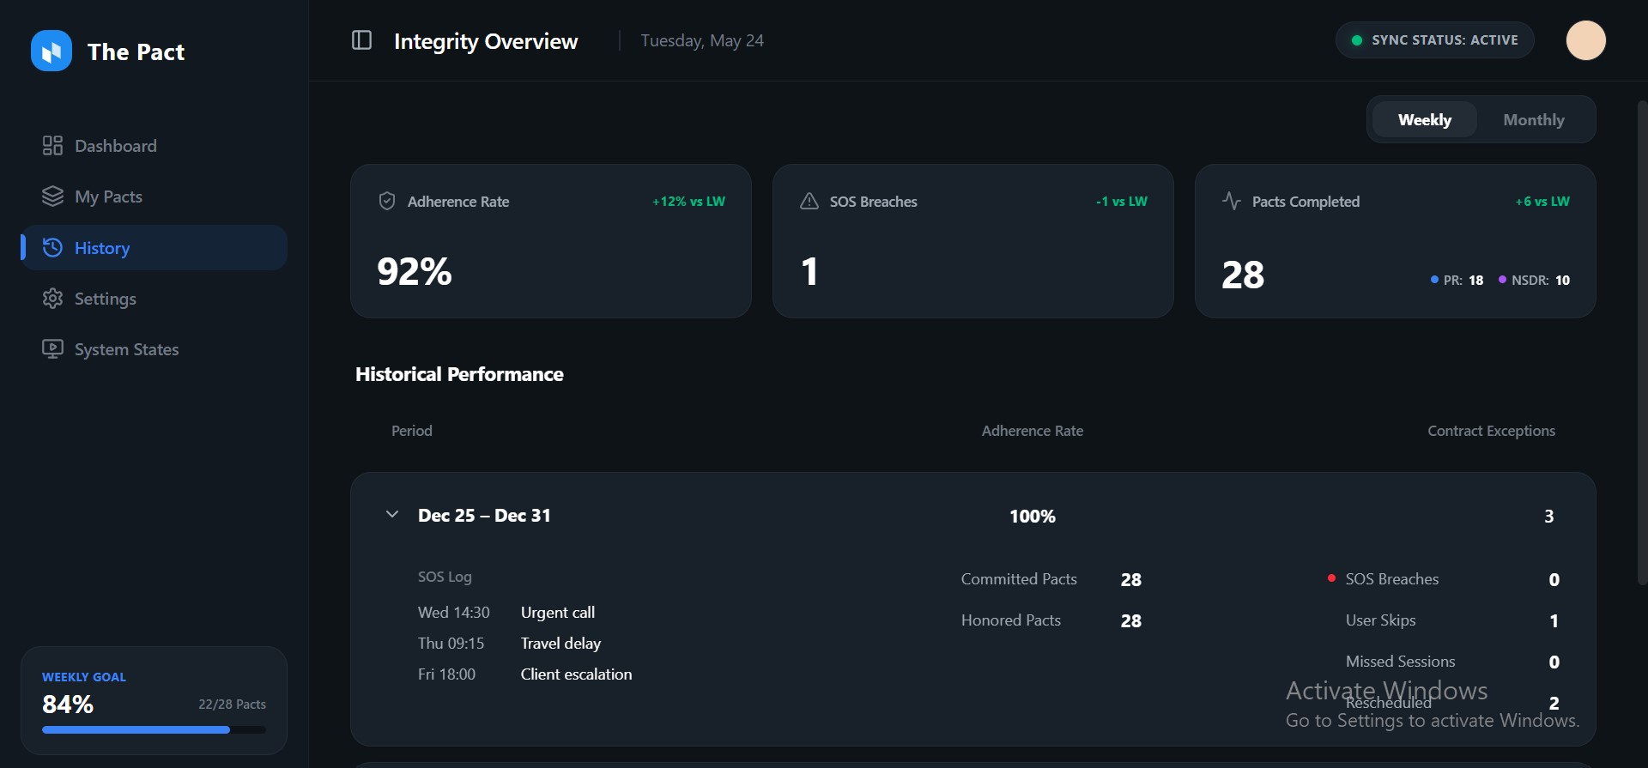Click the weekly goal progress bar
The image size is (1648, 768).
(154, 730)
